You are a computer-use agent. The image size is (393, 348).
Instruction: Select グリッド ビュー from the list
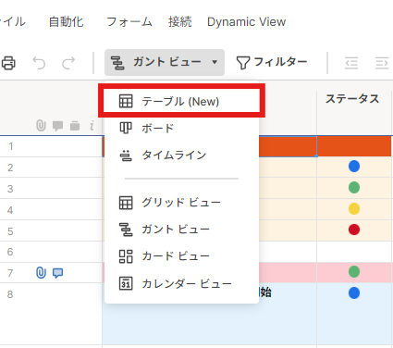[x=182, y=203]
